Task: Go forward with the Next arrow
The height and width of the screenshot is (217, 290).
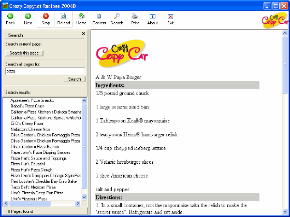Action: pos(28,19)
